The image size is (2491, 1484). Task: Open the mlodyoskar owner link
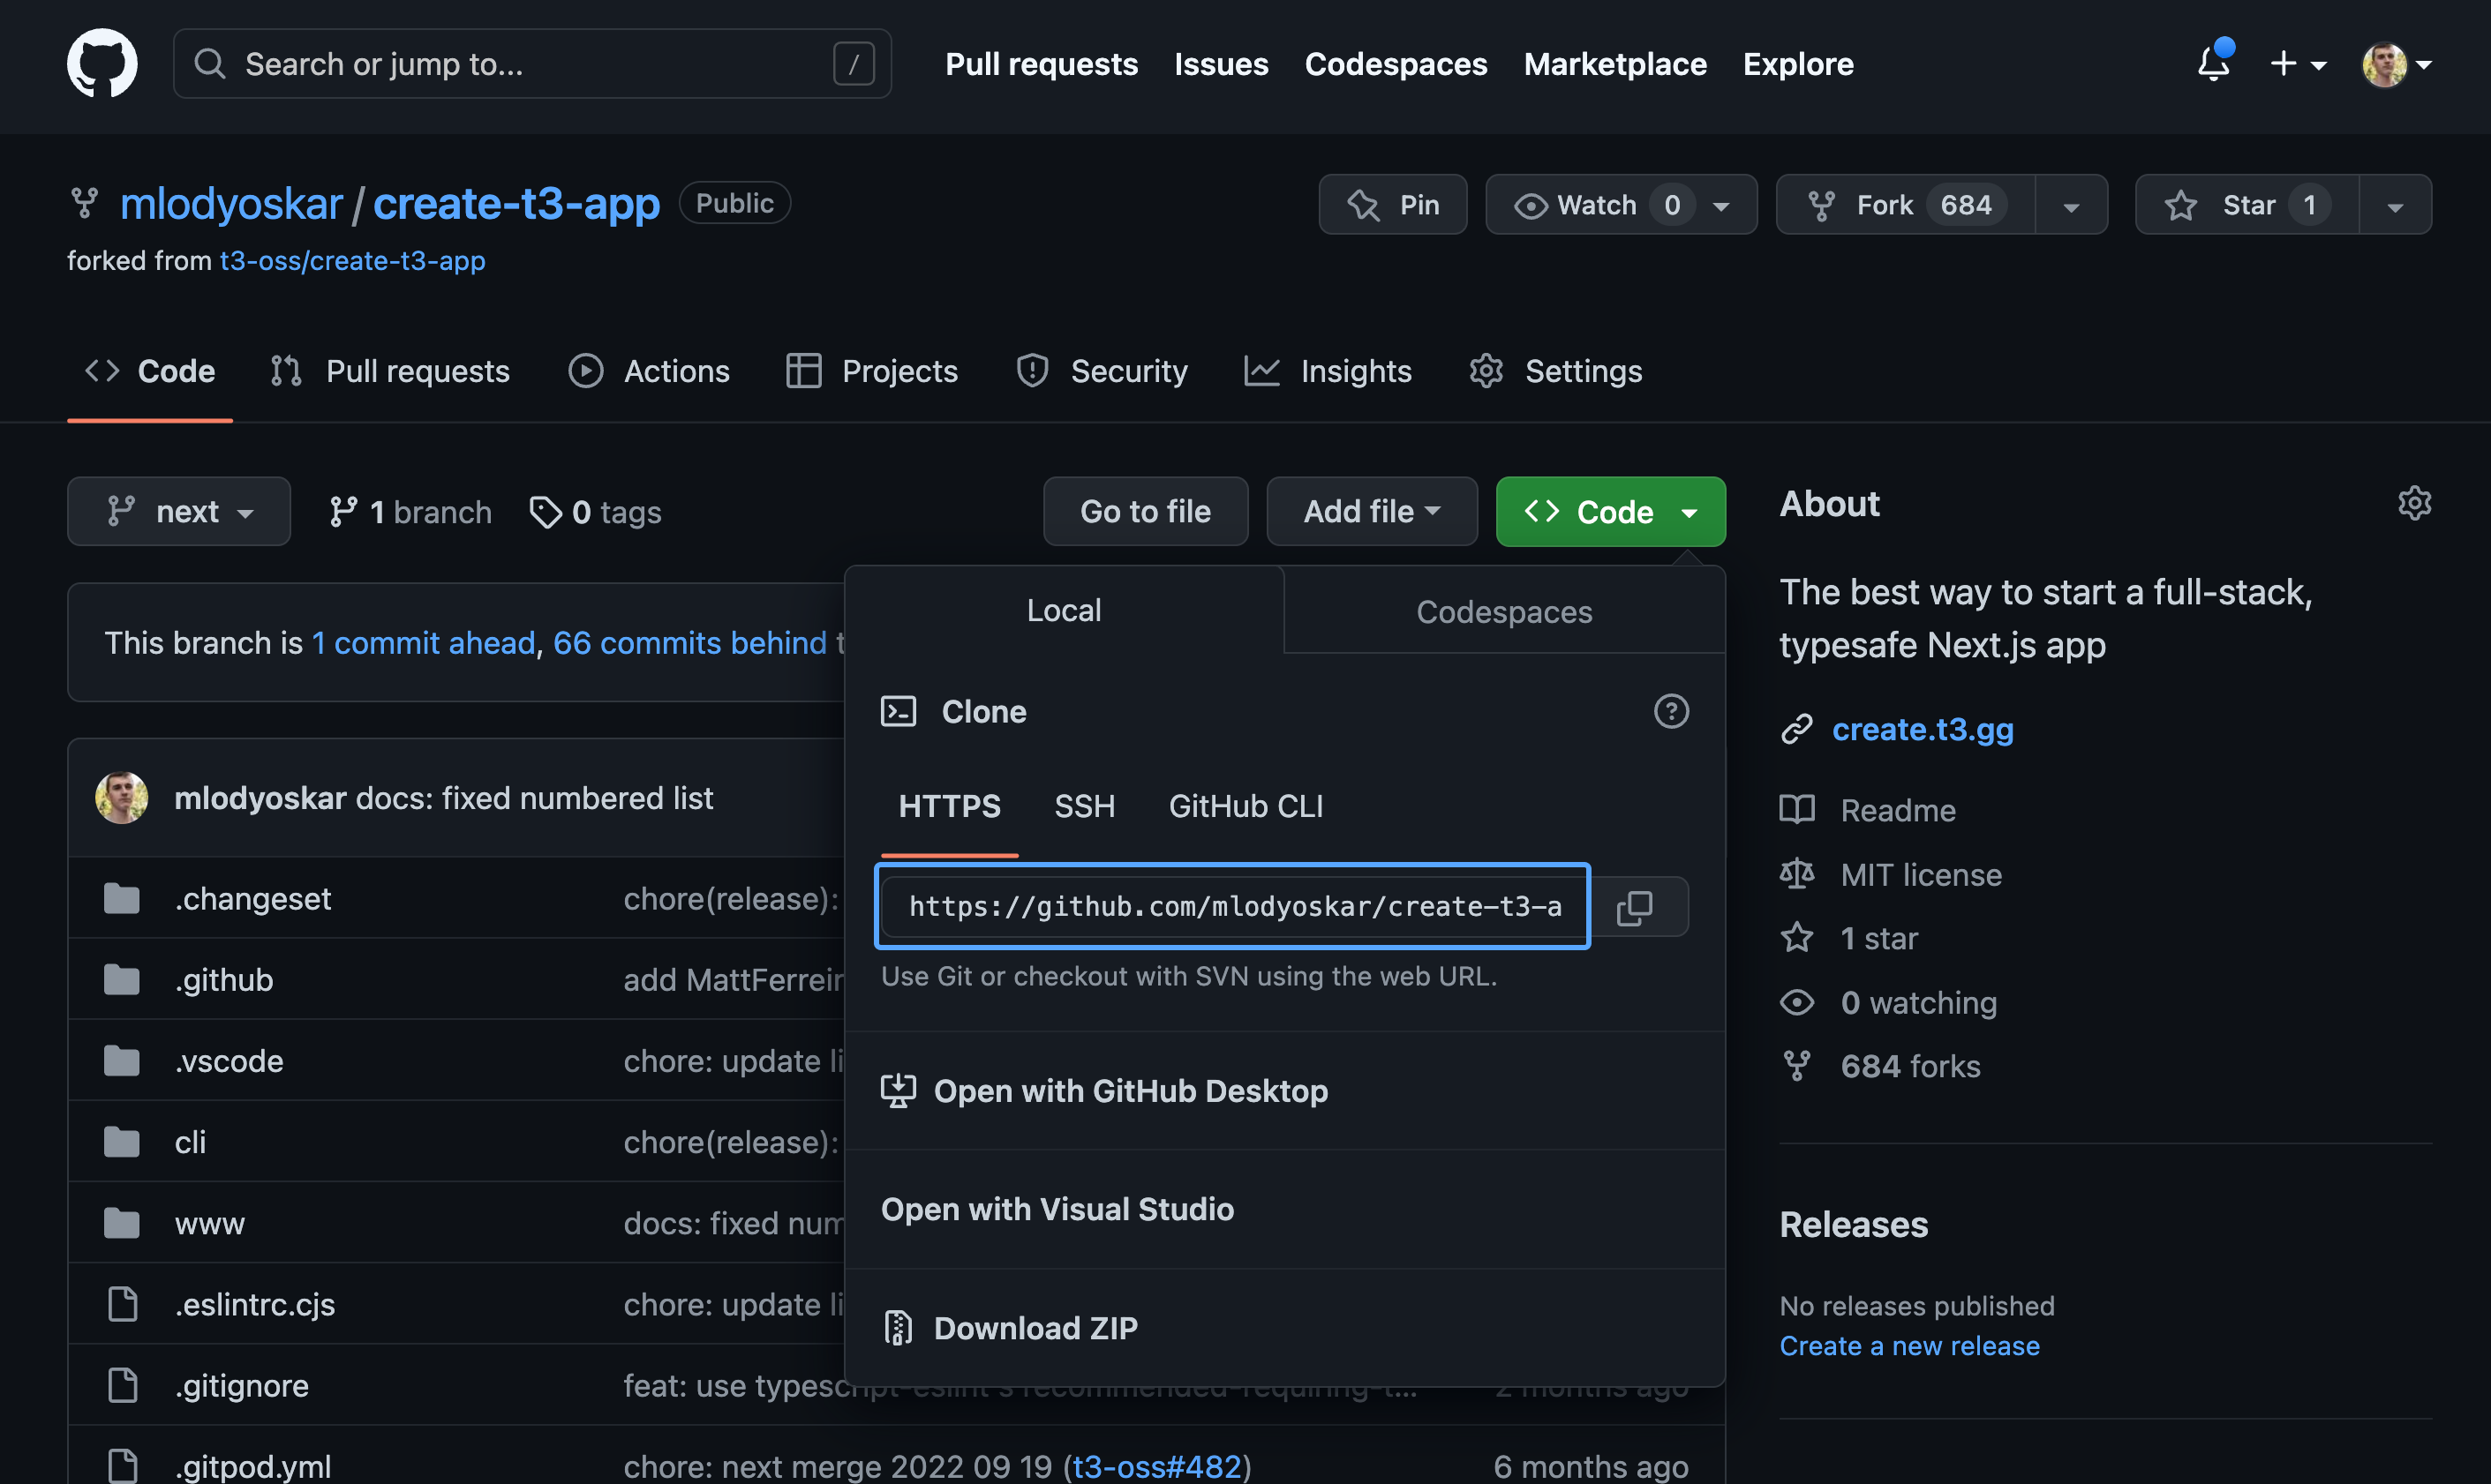pyautogui.click(x=231, y=204)
